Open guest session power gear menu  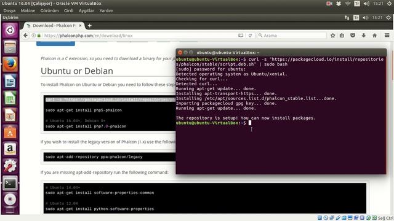(x=388, y=18)
